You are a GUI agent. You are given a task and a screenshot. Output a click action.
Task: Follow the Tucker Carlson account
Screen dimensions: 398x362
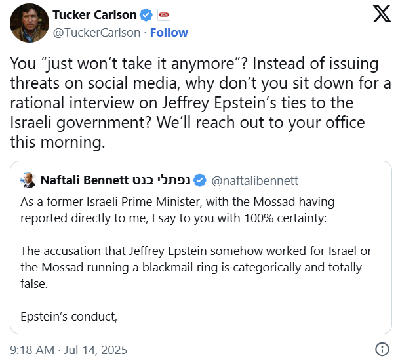pyautogui.click(x=170, y=32)
